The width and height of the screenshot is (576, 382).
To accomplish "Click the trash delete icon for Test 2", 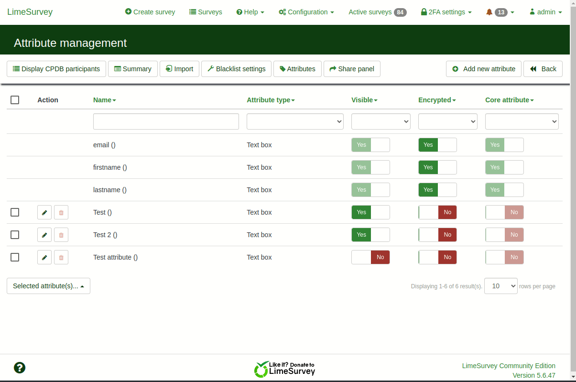I will (61, 235).
